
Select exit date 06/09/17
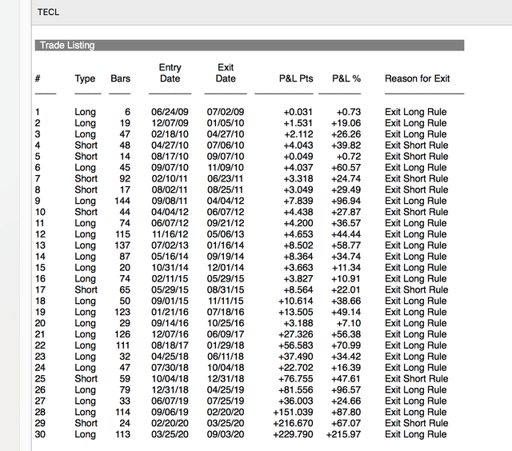(226, 333)
